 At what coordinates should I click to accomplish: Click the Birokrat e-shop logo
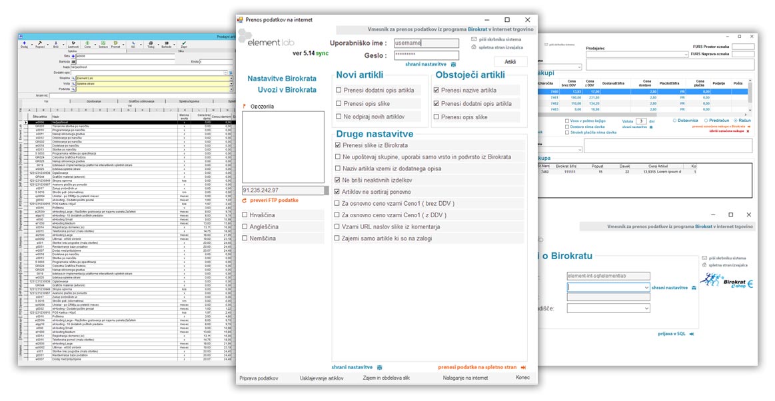(x=726, y=281)
